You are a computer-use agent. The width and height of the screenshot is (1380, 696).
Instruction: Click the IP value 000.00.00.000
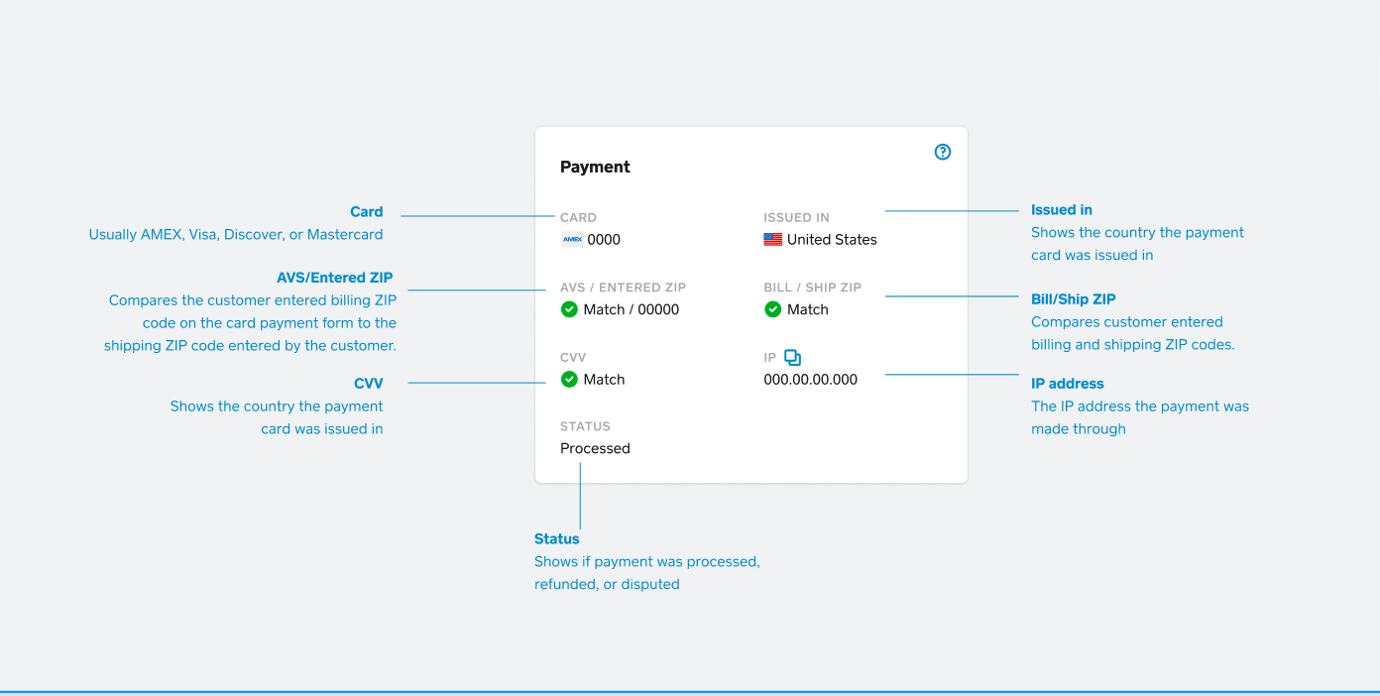(810, 379)
